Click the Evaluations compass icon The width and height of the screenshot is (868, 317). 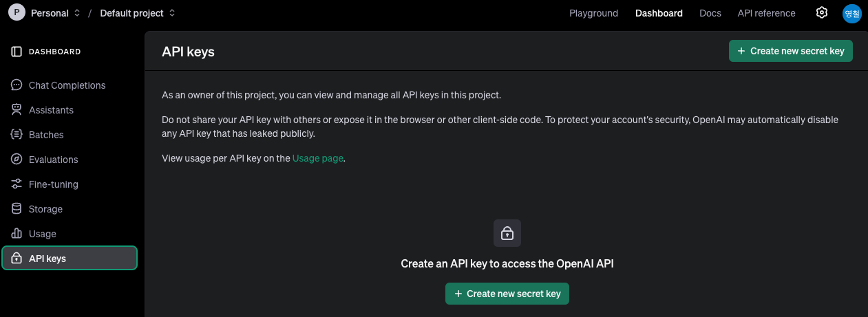tap(17, 160)
